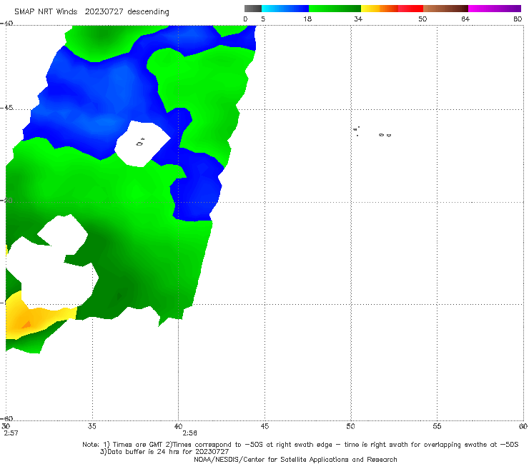Click the longitude label '55' on the bottom axis
The height and width of the screenshot is (464, 529).
point(437,426)
